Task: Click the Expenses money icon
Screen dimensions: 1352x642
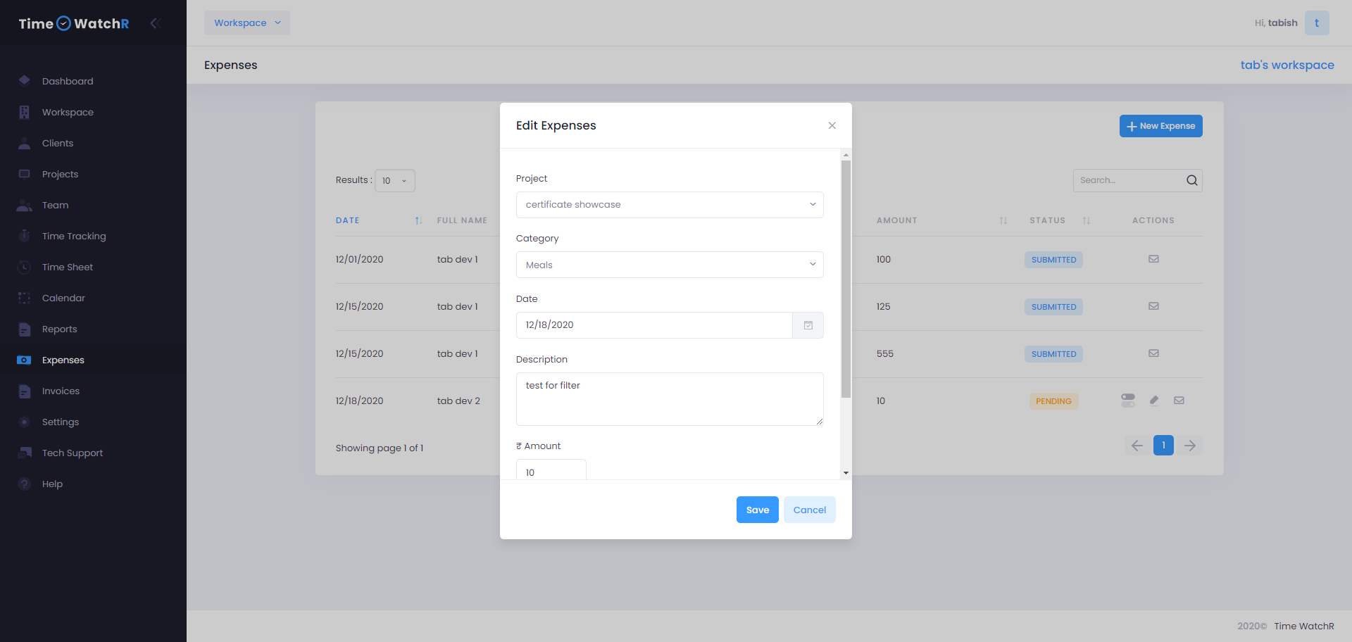Action: pyautogui.click(x=25, y=360)
